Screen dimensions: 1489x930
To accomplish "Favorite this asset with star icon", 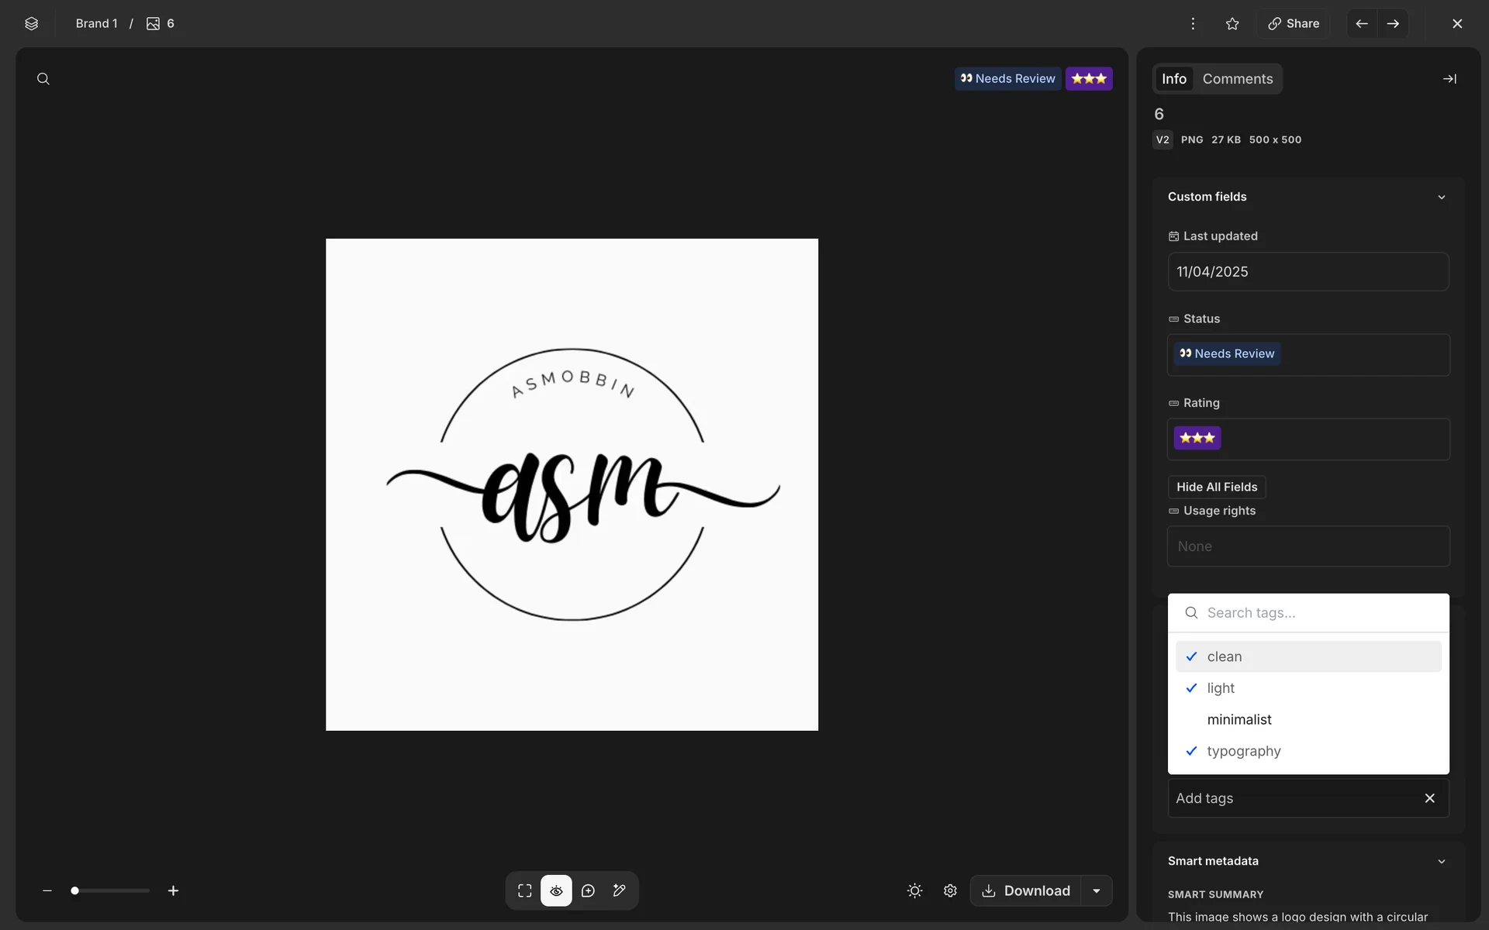I will (1232, 23).
